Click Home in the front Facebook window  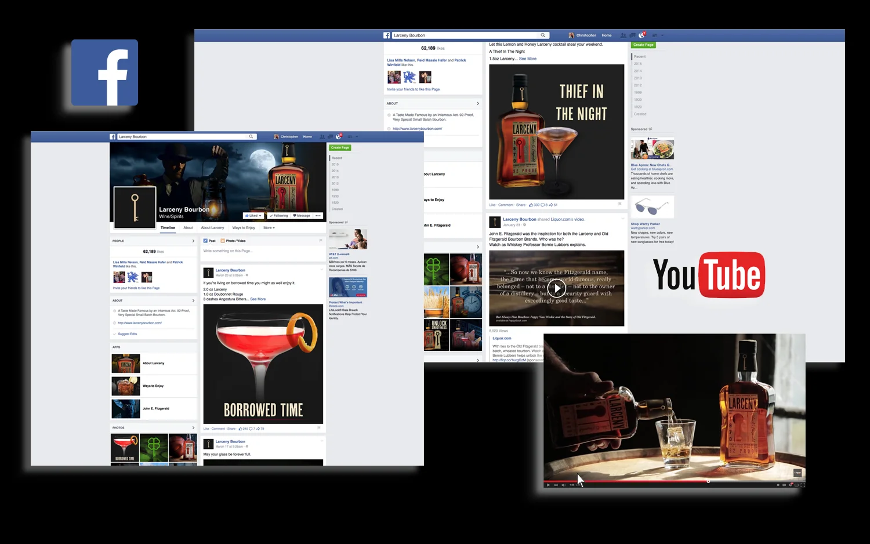point(307,137)
